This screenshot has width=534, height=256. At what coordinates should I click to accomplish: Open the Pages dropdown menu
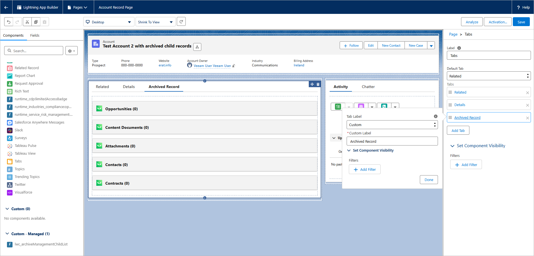(78, 7)
